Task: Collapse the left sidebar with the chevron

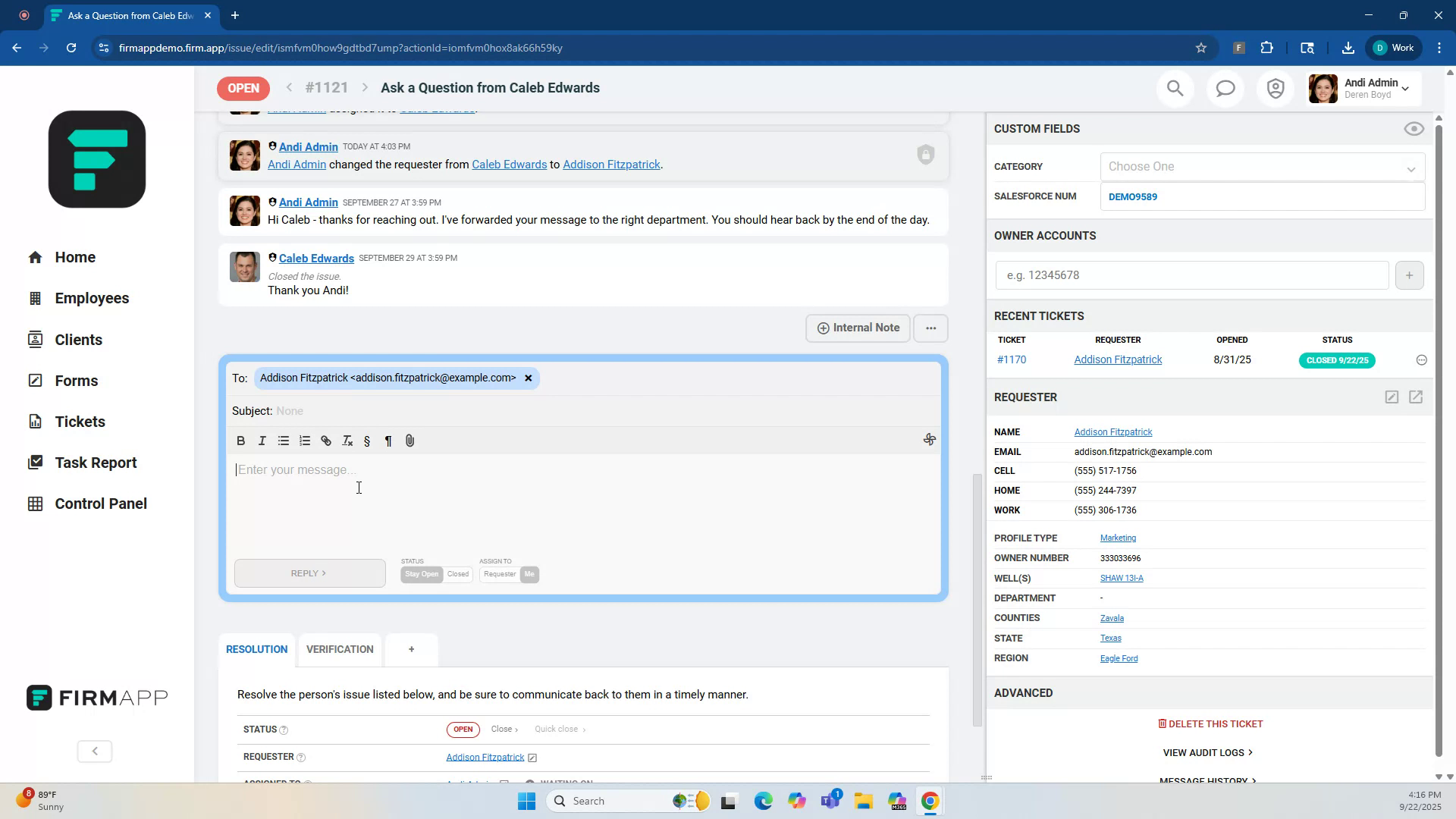Action: pos(94,751)
